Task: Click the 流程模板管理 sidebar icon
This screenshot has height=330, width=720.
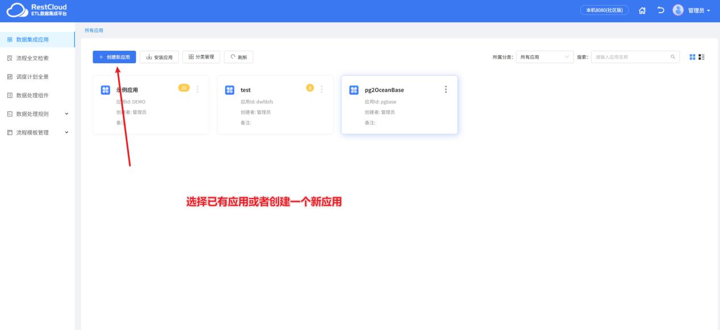Action: coord(10,133)
